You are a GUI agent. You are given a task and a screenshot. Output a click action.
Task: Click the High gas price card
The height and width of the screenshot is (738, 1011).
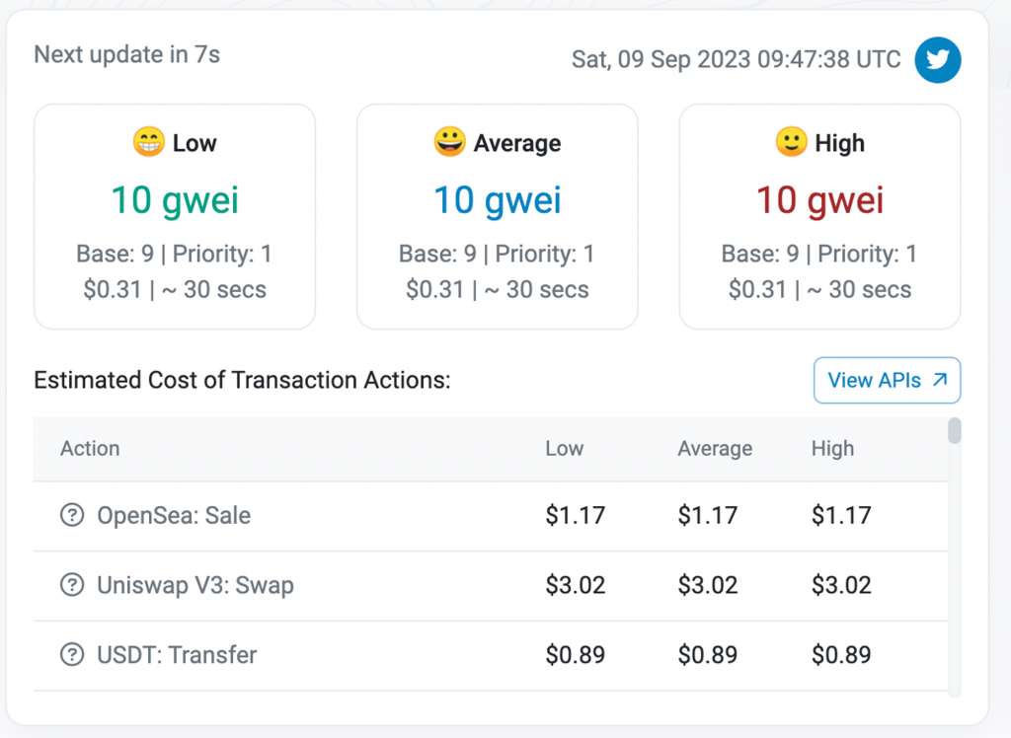tap(819, 216)
